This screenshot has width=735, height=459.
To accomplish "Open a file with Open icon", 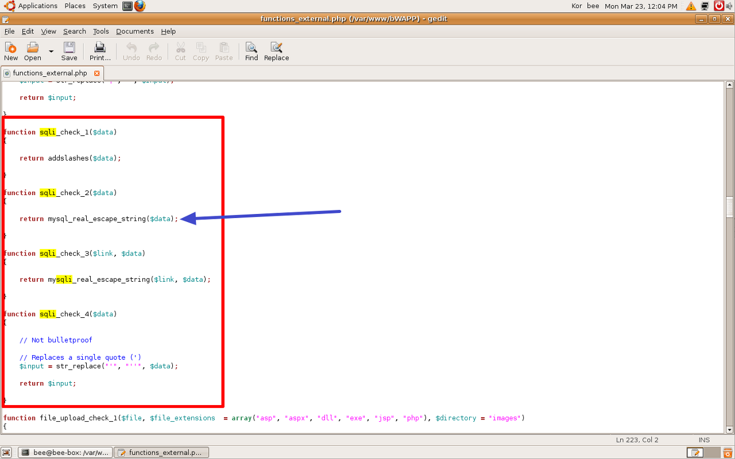I will click(x=33, y=51).
